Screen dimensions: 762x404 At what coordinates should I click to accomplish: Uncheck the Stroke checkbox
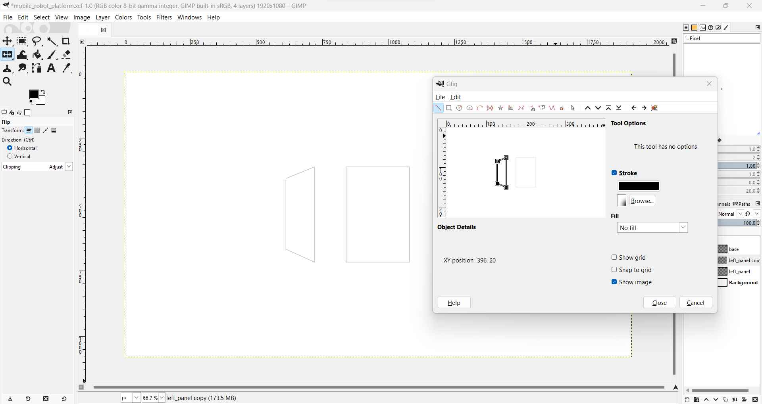(x=614, y=173)
